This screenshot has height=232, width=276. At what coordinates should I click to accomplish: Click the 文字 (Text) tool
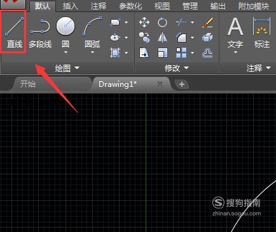pos(235,33)
